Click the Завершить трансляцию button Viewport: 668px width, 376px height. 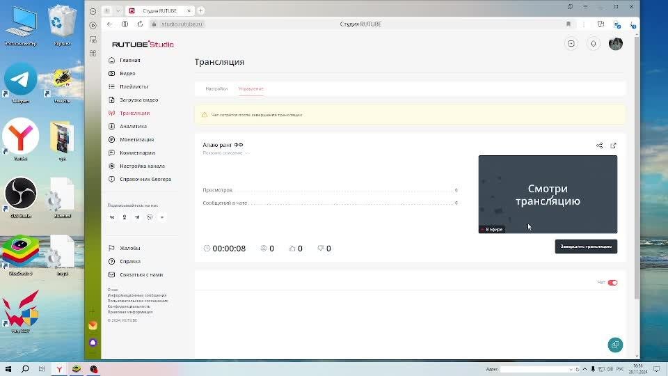[x=586, y=246]
